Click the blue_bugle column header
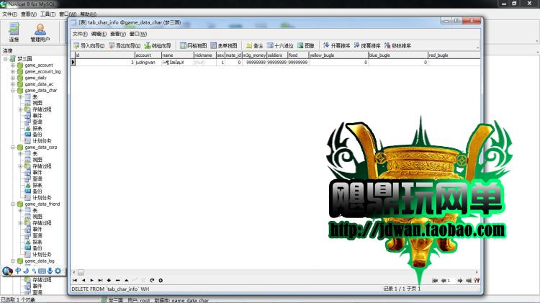This screenshot has height=303, width=540. tap(397, 55)
